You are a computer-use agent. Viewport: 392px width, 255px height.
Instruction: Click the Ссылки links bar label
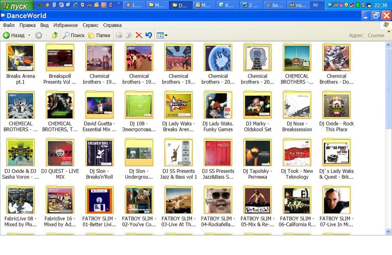click(x=376, y=35)
